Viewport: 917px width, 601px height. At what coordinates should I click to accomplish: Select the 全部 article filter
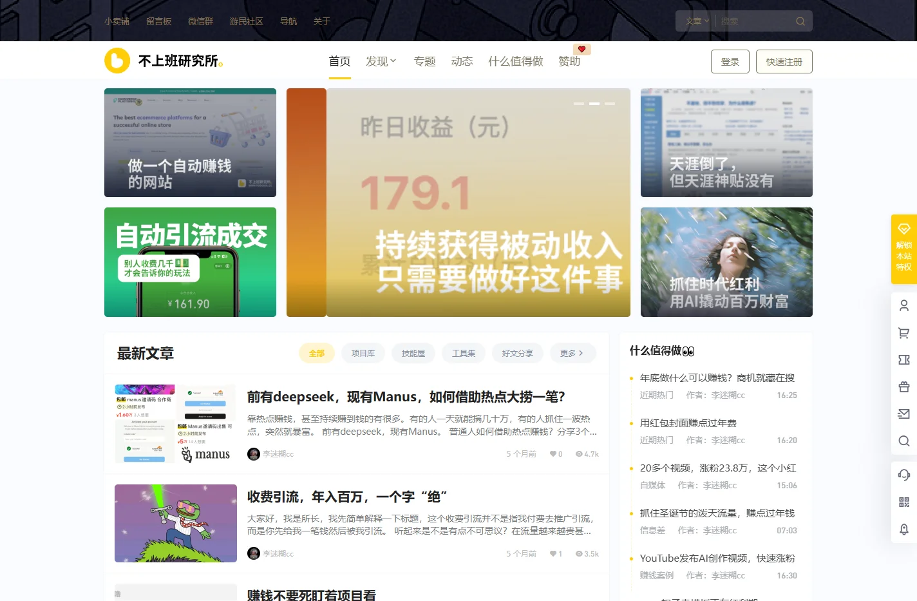click(x=317, y=353)
